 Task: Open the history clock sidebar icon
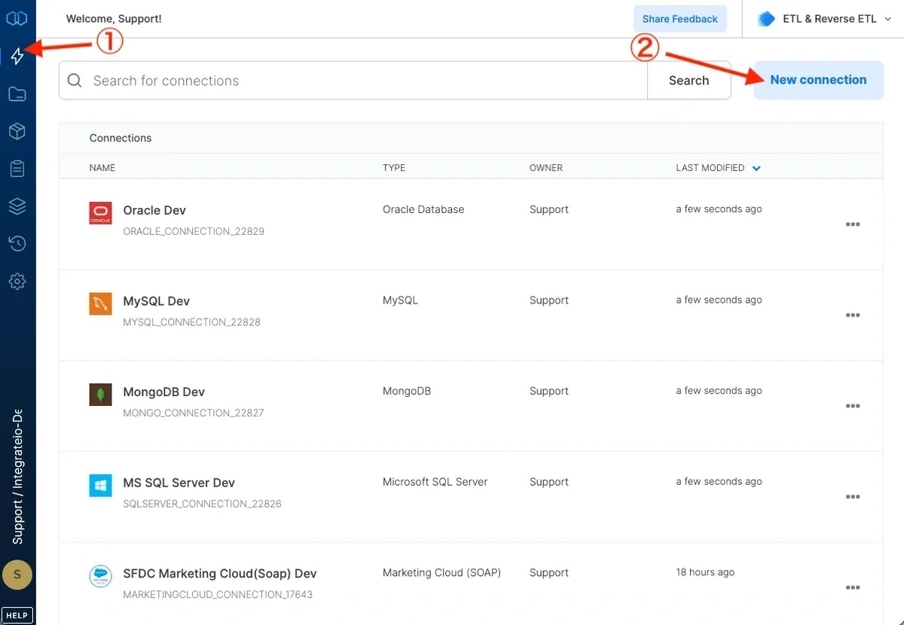[17, 243]
